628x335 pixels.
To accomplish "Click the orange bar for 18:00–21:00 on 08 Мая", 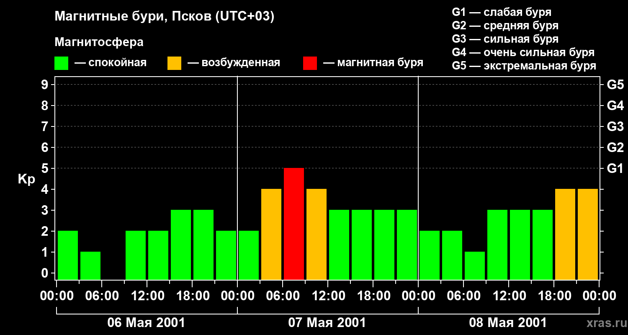I will click(x=565, y=234).
